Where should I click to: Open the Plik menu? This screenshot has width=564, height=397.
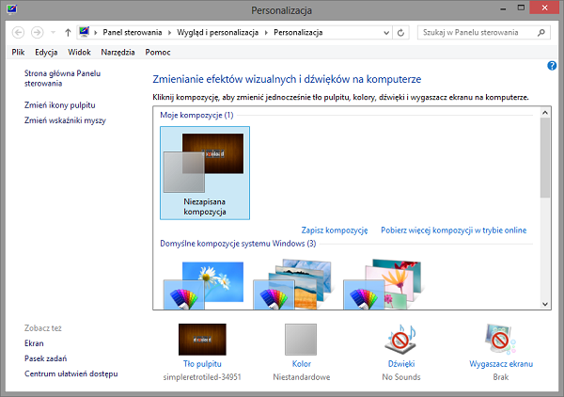(x=18, y=52)
